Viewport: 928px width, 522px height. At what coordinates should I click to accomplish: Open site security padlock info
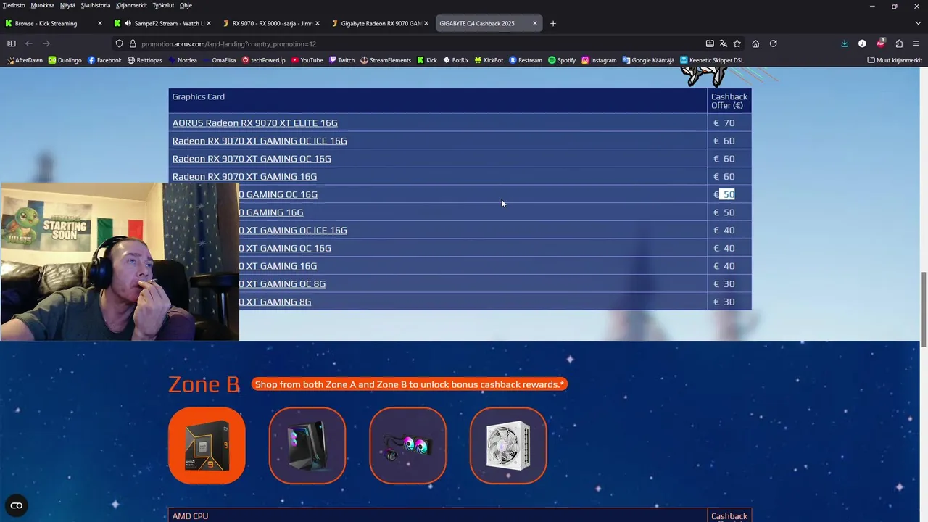[133, 43]
